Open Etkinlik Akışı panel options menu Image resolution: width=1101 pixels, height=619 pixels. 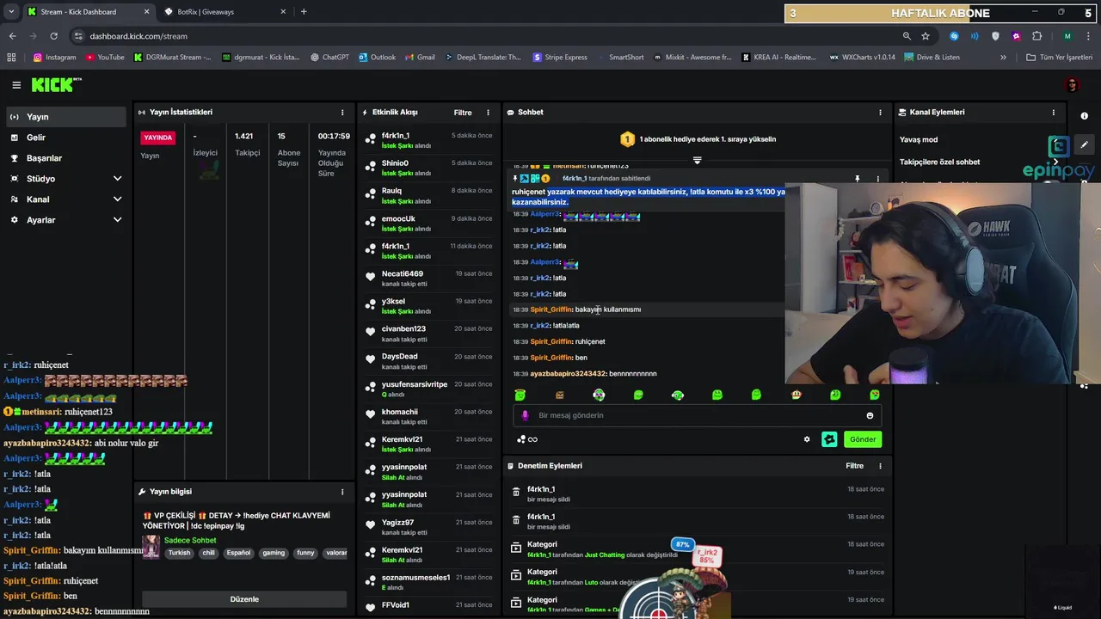point(488,113)
